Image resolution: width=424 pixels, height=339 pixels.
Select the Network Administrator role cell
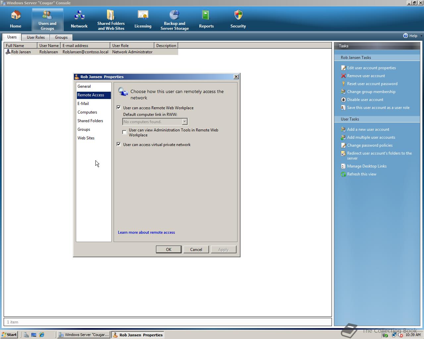click(x=132, y=52)
